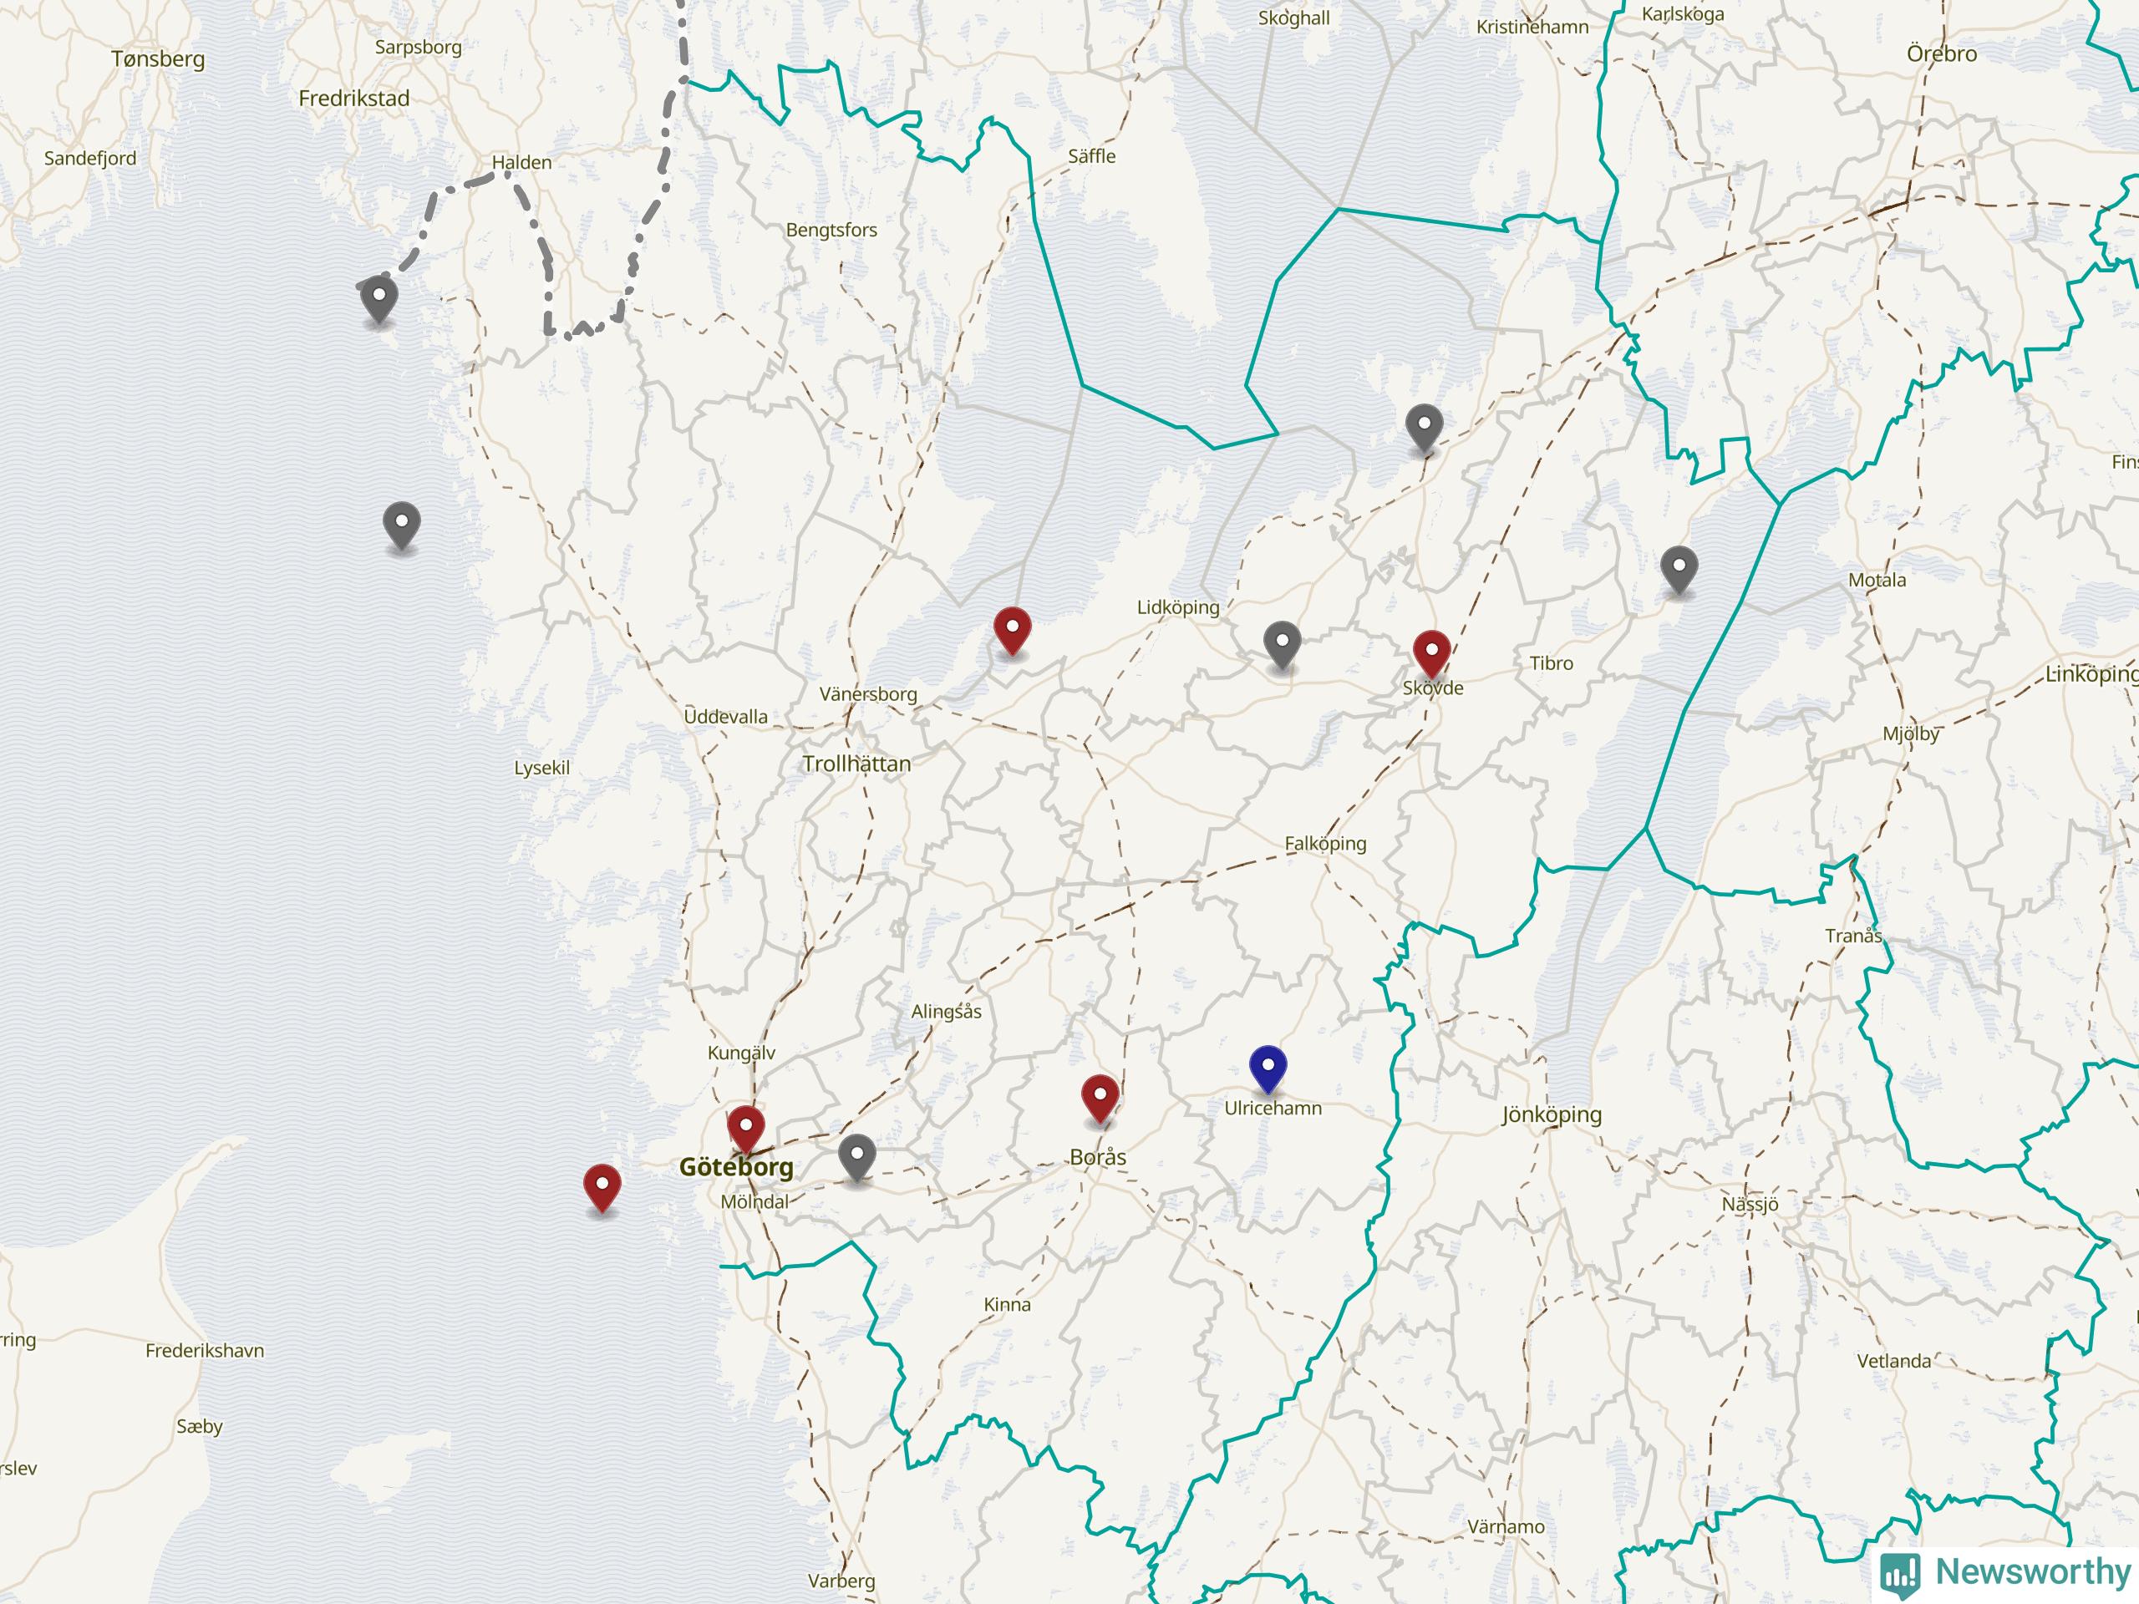Click the Sæby label

199,1426
